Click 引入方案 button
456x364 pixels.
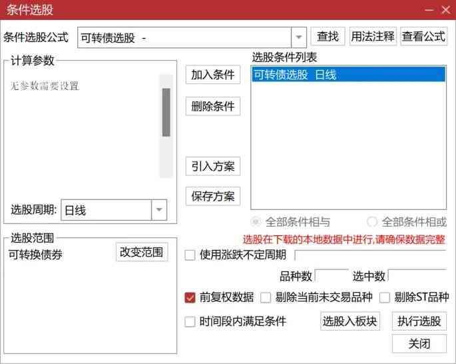212,166
